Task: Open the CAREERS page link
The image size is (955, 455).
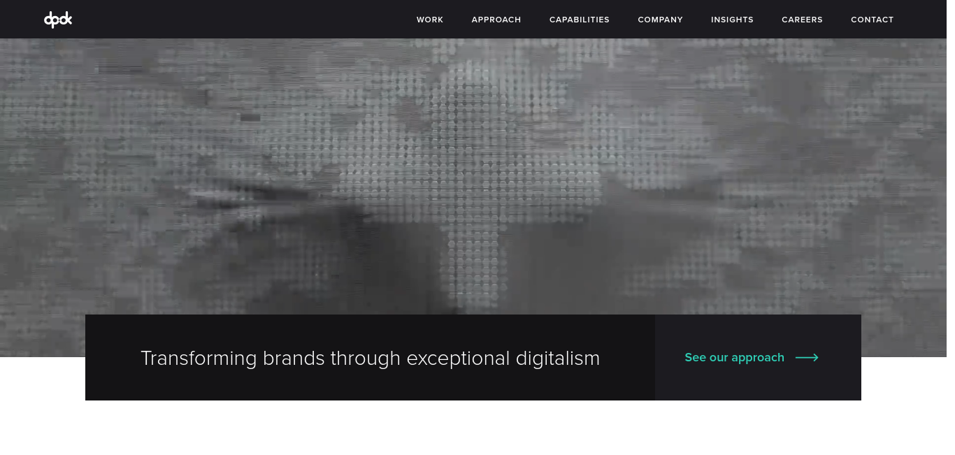Action: tap(802, 20)
